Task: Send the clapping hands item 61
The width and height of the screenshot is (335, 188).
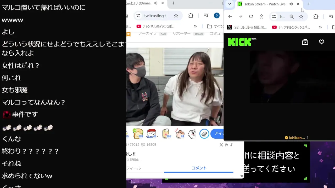Action: click(x=180, y=134)
